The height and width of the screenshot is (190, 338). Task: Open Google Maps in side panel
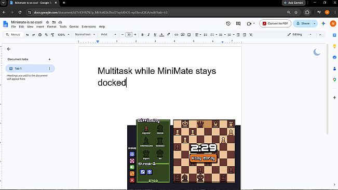tap(334, 79)
